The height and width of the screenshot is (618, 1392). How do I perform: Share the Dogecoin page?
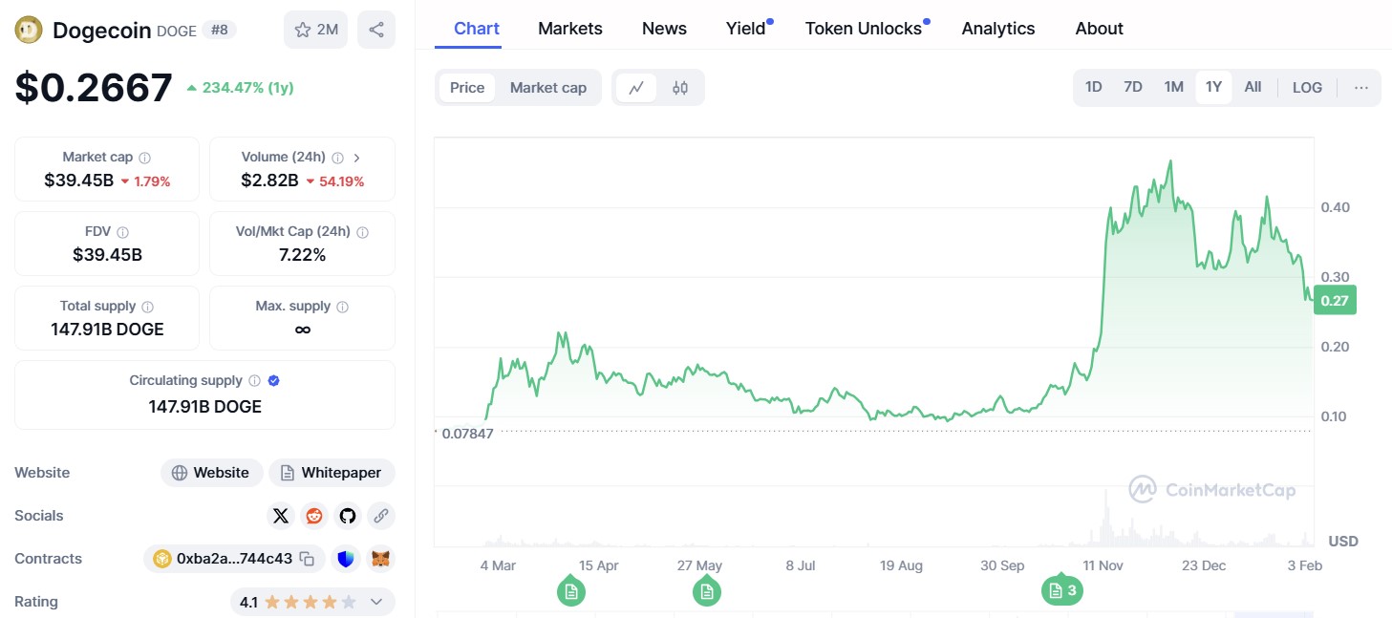click(375, 29)
